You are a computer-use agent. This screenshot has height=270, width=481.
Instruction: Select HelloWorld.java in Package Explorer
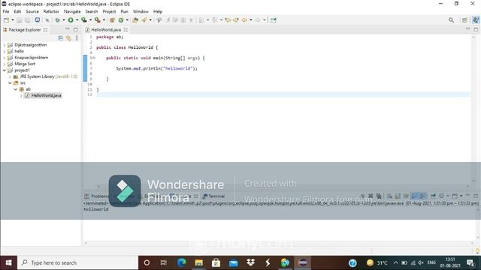[x=46, y=95]
